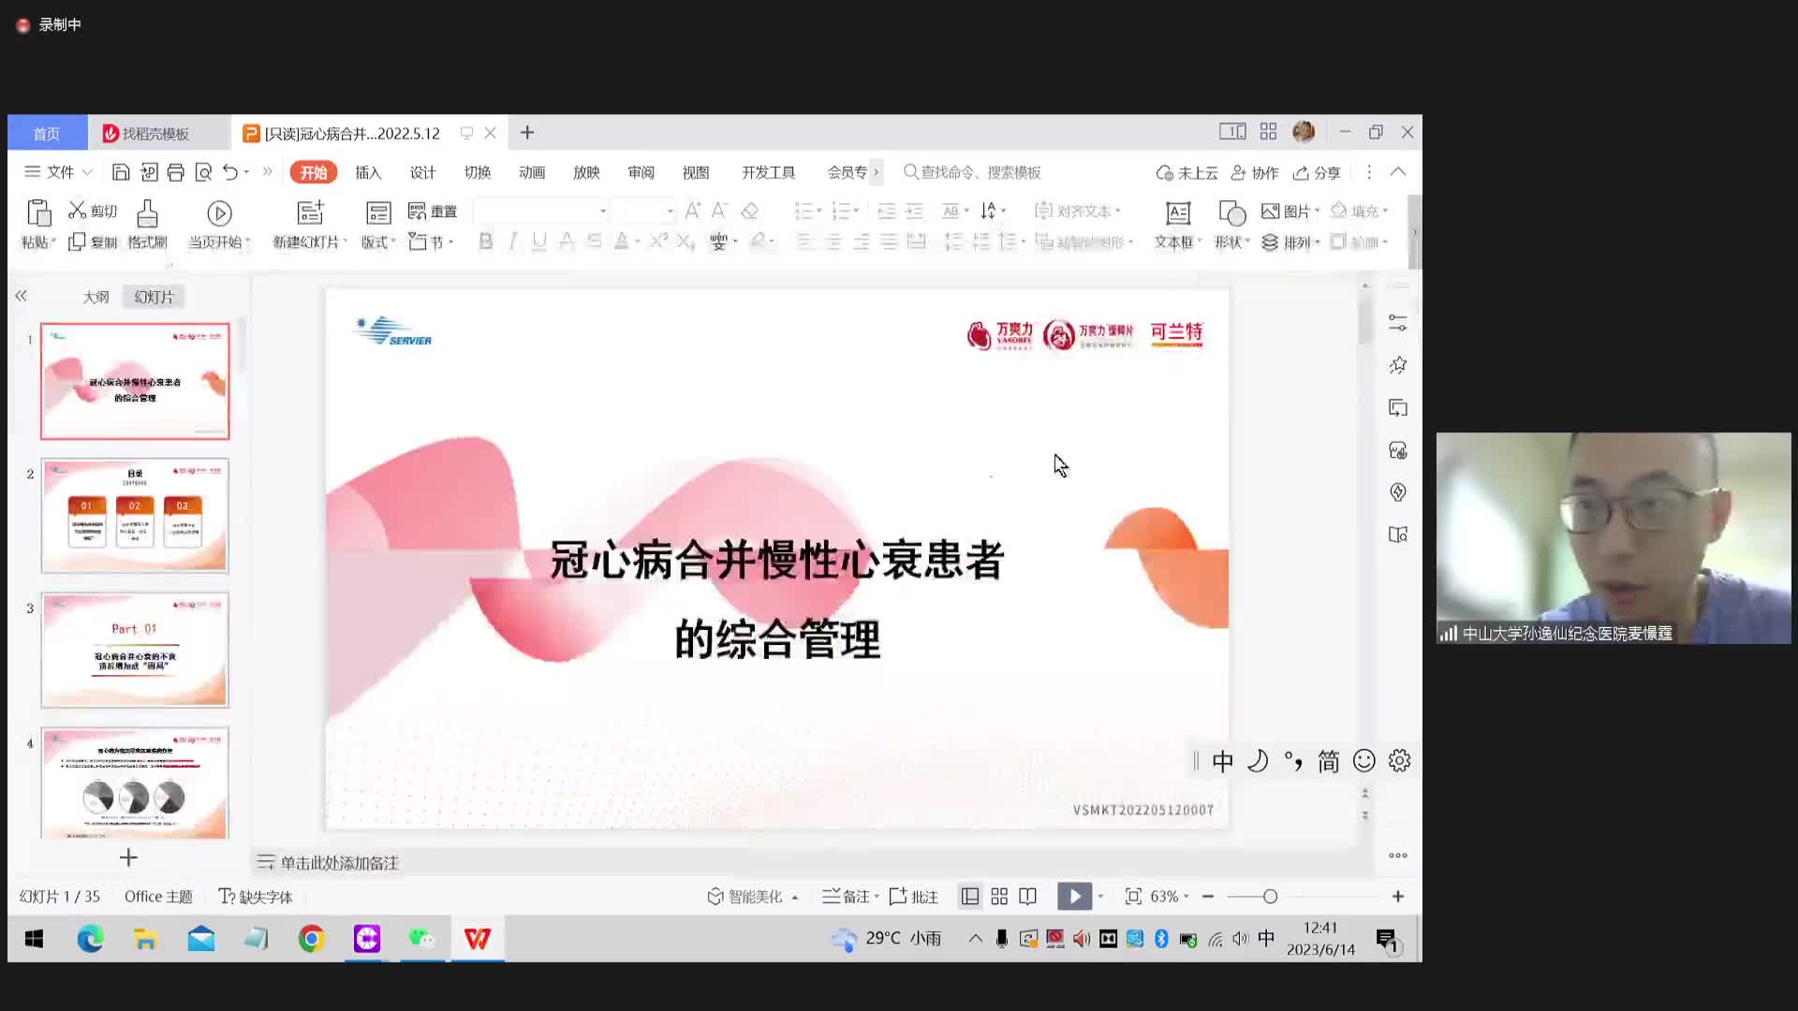Insert a Text Box (文本框)

[1177, 213]
